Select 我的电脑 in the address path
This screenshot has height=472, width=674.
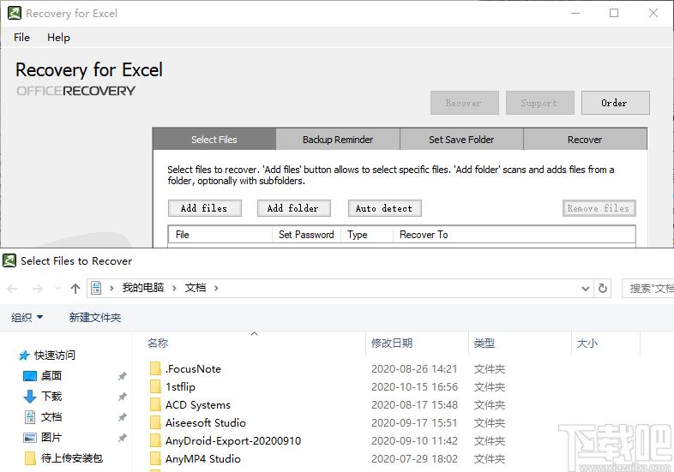[x=143, y=288]
